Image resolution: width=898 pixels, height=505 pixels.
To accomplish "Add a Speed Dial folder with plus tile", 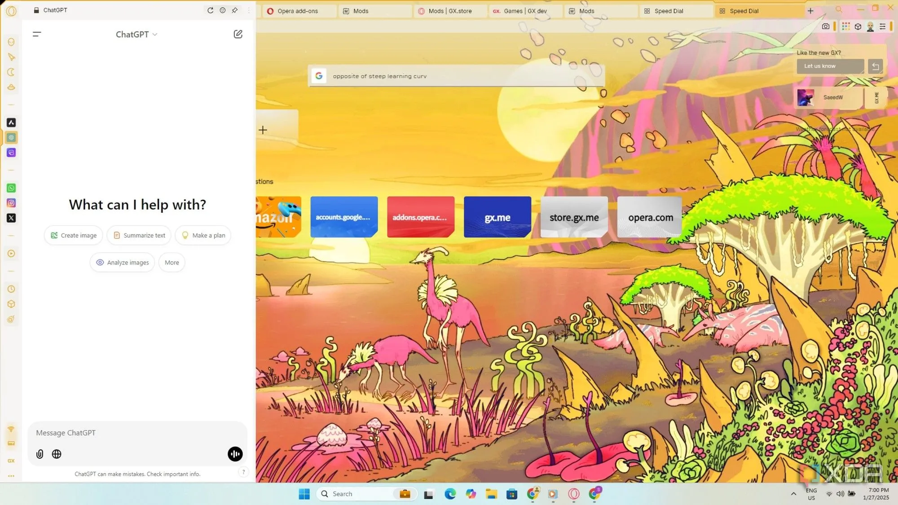I will (x=263, y=130).
